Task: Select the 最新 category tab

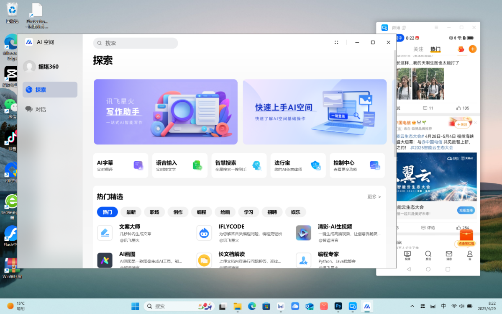Action: point(131,212)
